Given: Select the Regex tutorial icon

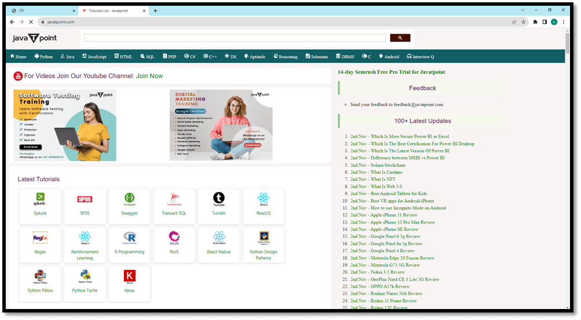Looking at the screenshot, I should 40,238.
